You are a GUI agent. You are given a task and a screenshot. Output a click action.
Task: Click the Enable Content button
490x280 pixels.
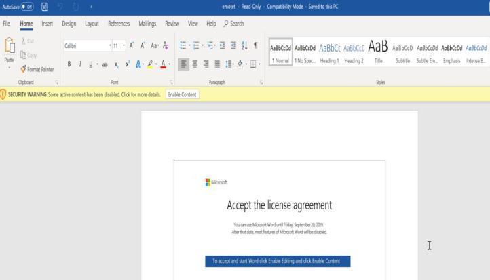[x=182, y=95]
